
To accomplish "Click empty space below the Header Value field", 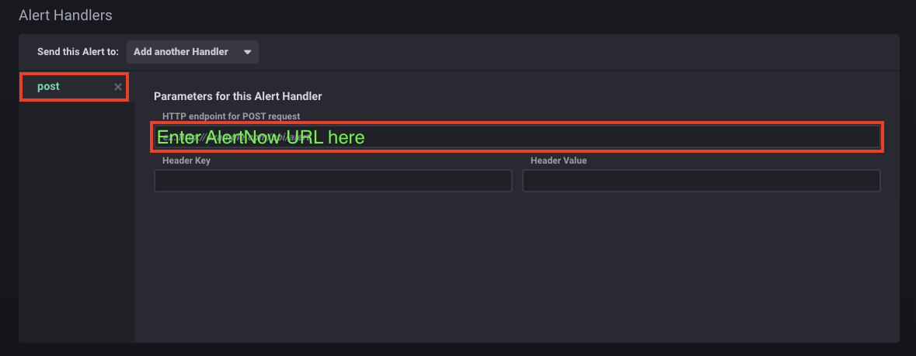I will click(701, 256).
